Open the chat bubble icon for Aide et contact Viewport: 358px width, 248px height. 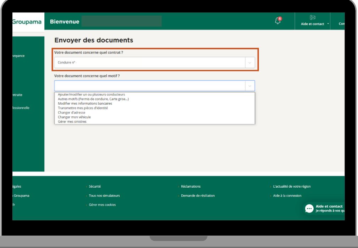pyautogui.click(x=309, y=208)
